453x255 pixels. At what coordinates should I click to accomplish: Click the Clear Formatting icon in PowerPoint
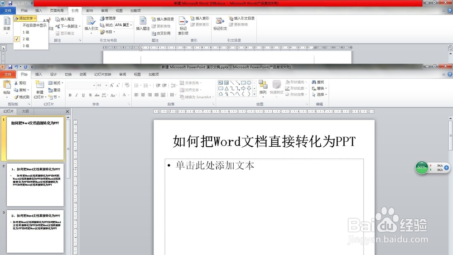[x=127, y=85]
